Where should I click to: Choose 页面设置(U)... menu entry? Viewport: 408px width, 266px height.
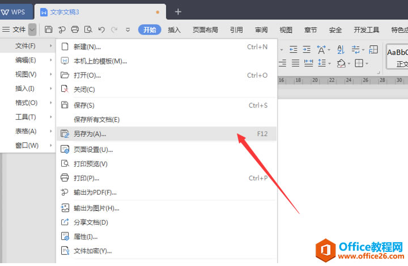coord(167,150)
